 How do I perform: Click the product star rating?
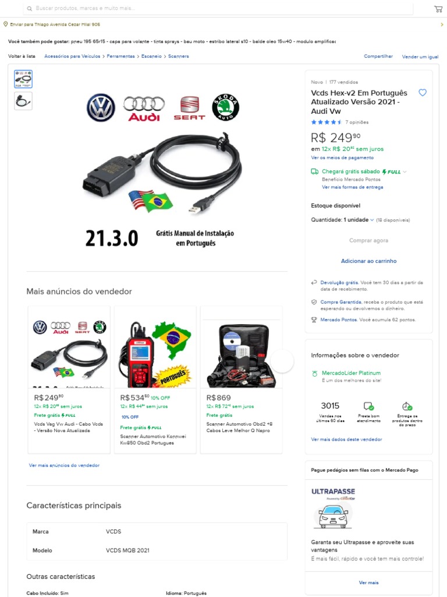(327, 122)
